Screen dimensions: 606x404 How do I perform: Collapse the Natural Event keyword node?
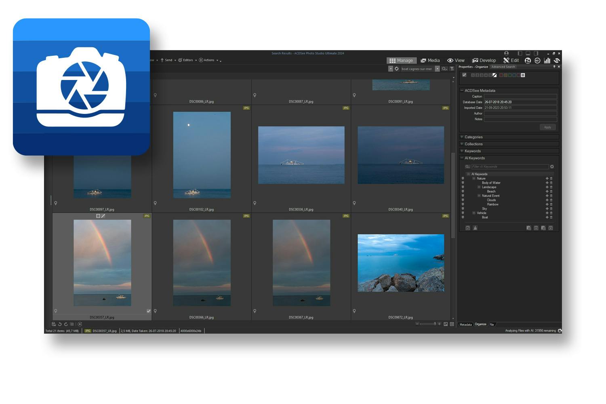pyautogui.click(x=479, y=196)
